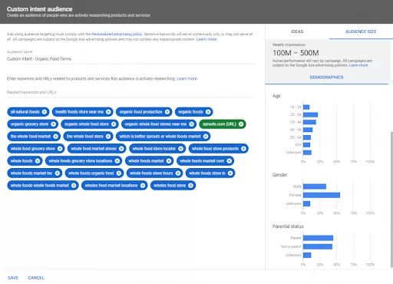Remove 'whole foods store hours' chip
393x284 pixels.
click(178, 173)
